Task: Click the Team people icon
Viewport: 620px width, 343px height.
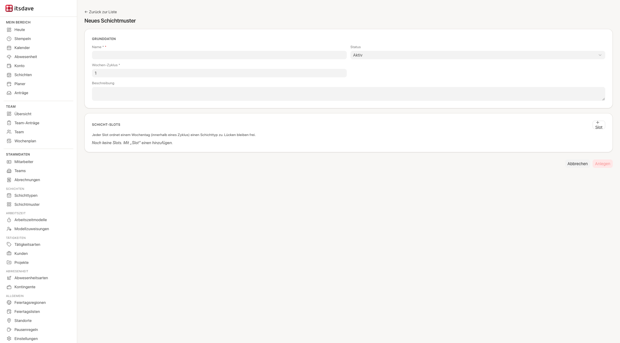Action: coord(9,132)
